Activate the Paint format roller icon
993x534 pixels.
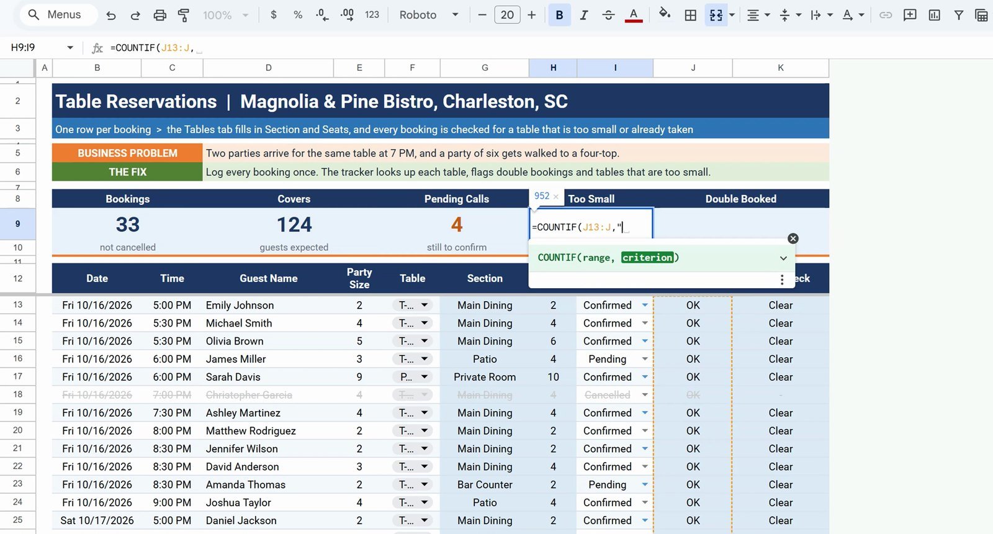pyautogui.click(x=184, y=15)
